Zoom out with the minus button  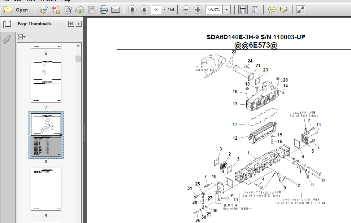(x=186, y=10)
